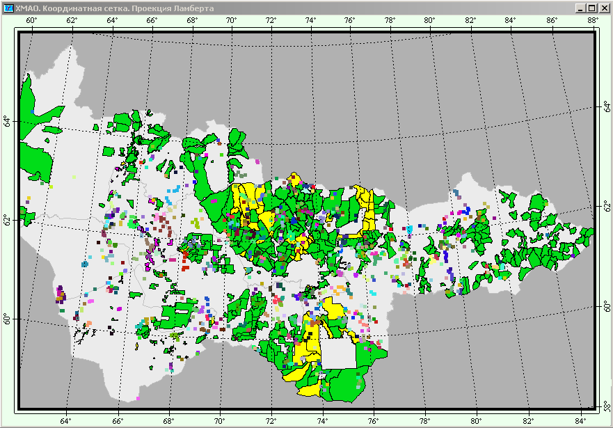Select the 66° label on the top axis
Viewport: 613px width, 428px height.
click(x=152, y=20)
